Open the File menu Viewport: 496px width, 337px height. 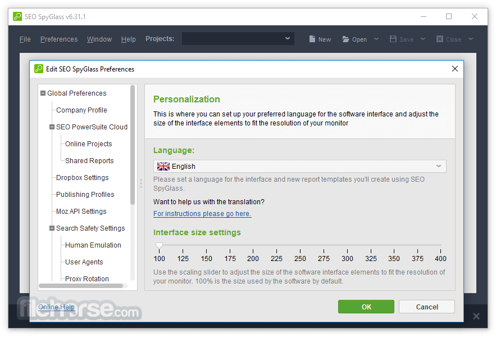click(x=25, y=39)
